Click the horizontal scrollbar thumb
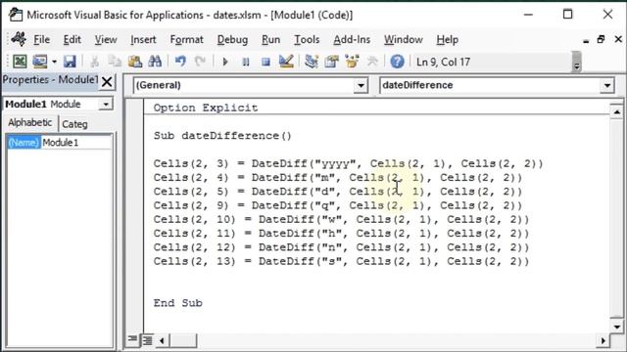627x352 pixels. (x=183, y=340)
